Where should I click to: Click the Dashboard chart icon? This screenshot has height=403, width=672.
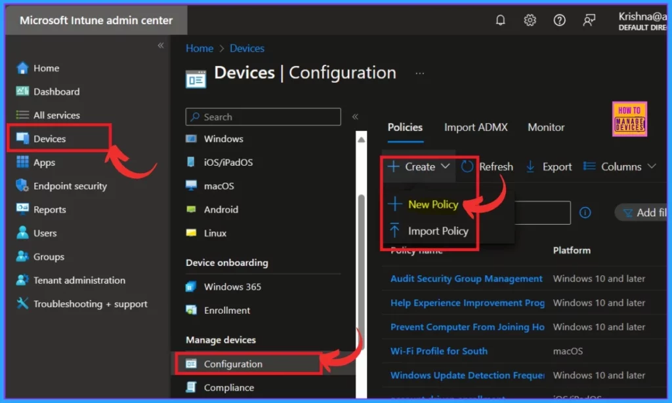pyautogui.click(x=22, y=91)
